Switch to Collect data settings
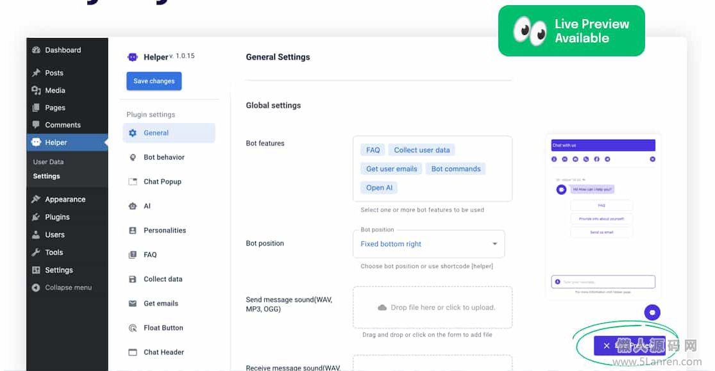This screenshot has height=371, width=715. 169,279
